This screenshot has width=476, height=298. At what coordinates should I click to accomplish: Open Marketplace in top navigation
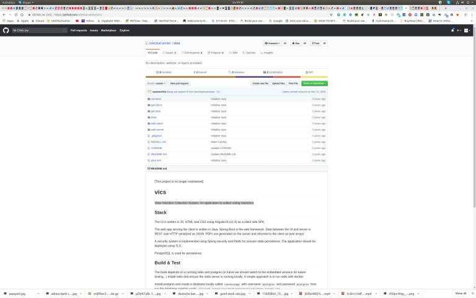tap(108, 30)
